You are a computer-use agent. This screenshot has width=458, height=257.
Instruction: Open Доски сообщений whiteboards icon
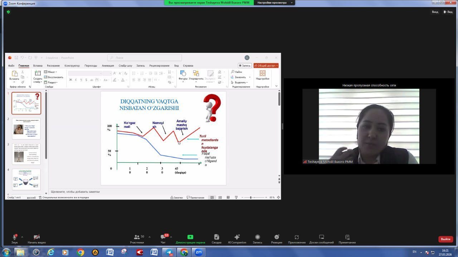coord(321,237)
